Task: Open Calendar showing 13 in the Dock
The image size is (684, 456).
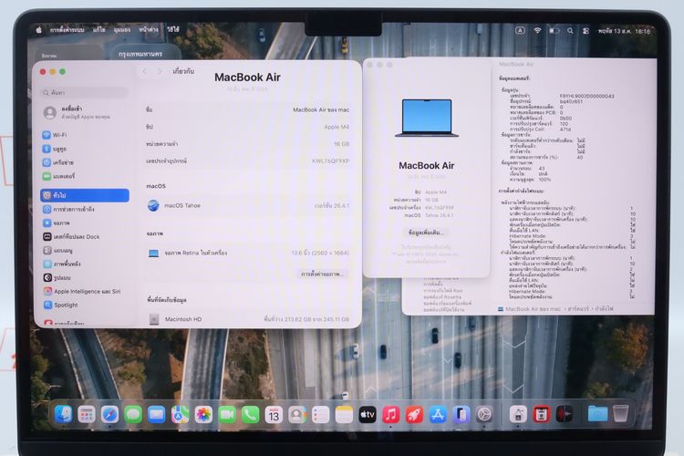Action: point(274,415)
